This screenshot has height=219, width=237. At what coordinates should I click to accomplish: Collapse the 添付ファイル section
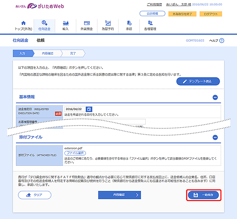pyautogui.click(x=215, y=137)
